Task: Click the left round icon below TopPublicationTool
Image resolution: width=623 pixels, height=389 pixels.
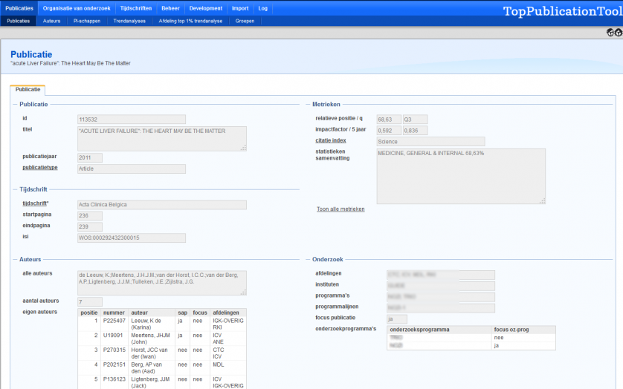Action: click(x=610, y=33)
